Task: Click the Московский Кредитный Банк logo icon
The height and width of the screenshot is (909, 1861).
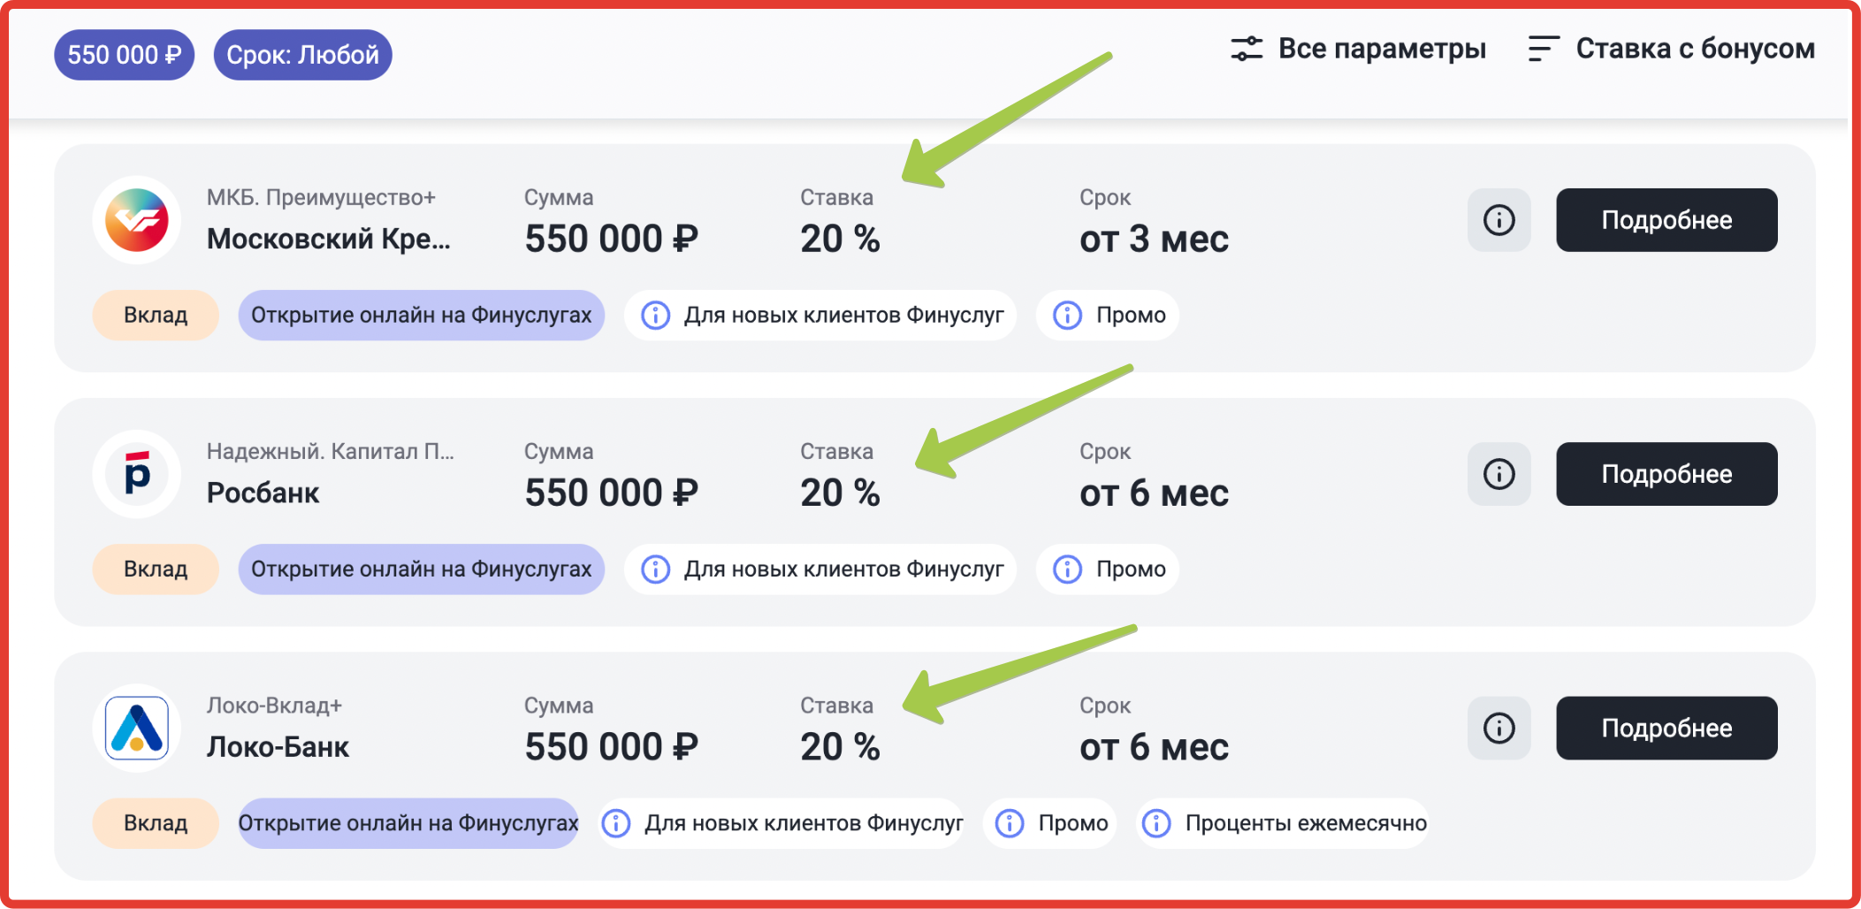Action: [x=137, y=220]
